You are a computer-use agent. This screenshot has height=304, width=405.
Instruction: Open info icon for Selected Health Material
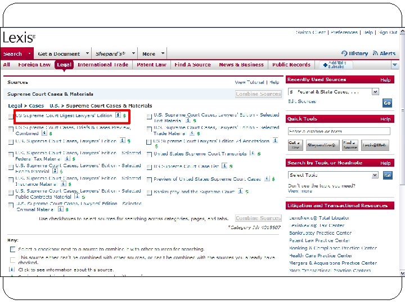tap(55, 171)
